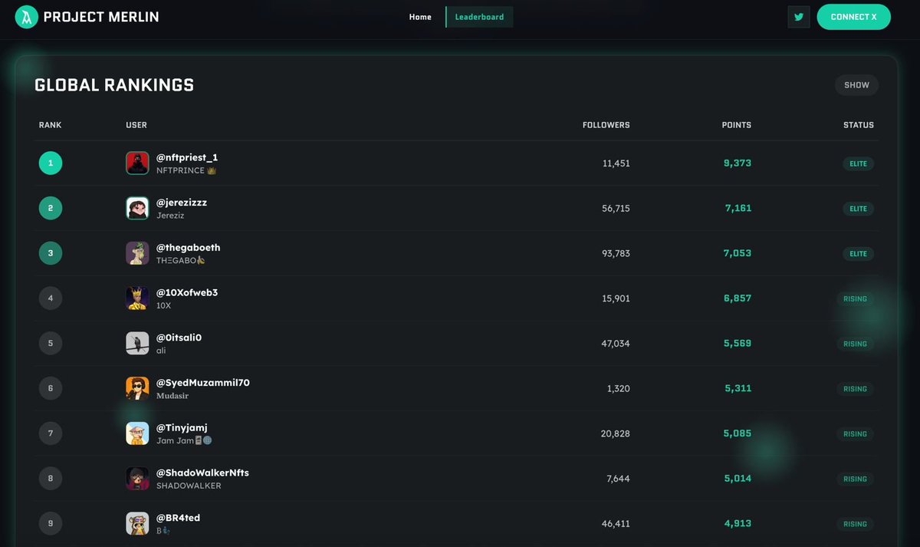Click the rank 6 badge
This screenshot has height=547, width=920.
coord(51,388)
